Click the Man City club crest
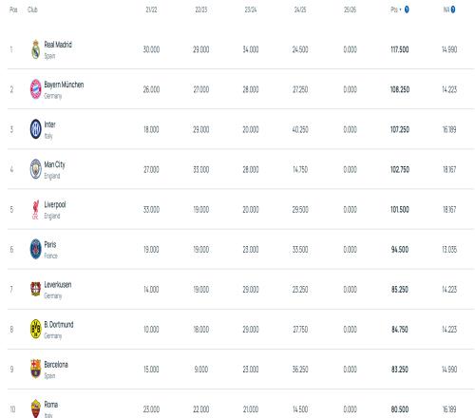The width and height of the screenshot is (475, 418). tap(36, 169)
